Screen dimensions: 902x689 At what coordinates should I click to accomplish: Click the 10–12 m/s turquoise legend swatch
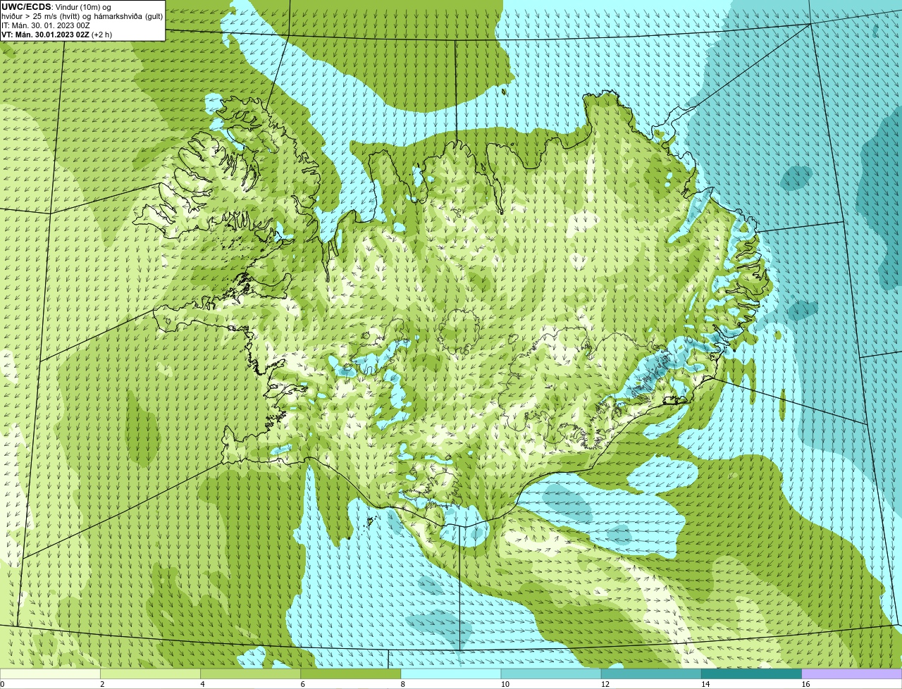pyautogui.click(x=551, y=674)
